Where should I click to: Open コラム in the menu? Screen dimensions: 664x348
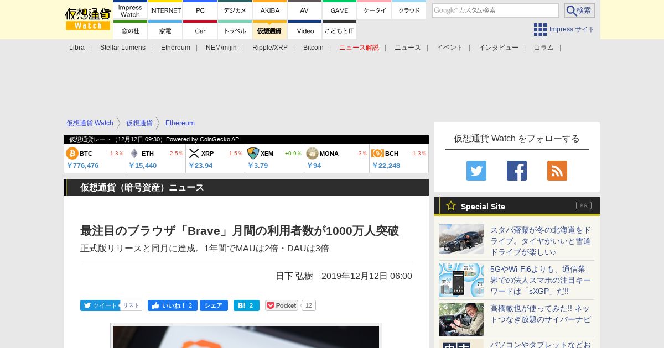[x=544, y=48]
